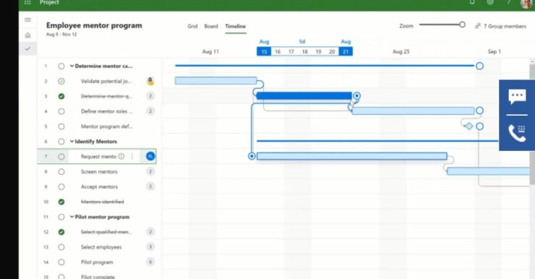Viewport: 535px width, 279px height.
Task: Click assignee count badge for Select employees
Action: click(x=150, y=246)
